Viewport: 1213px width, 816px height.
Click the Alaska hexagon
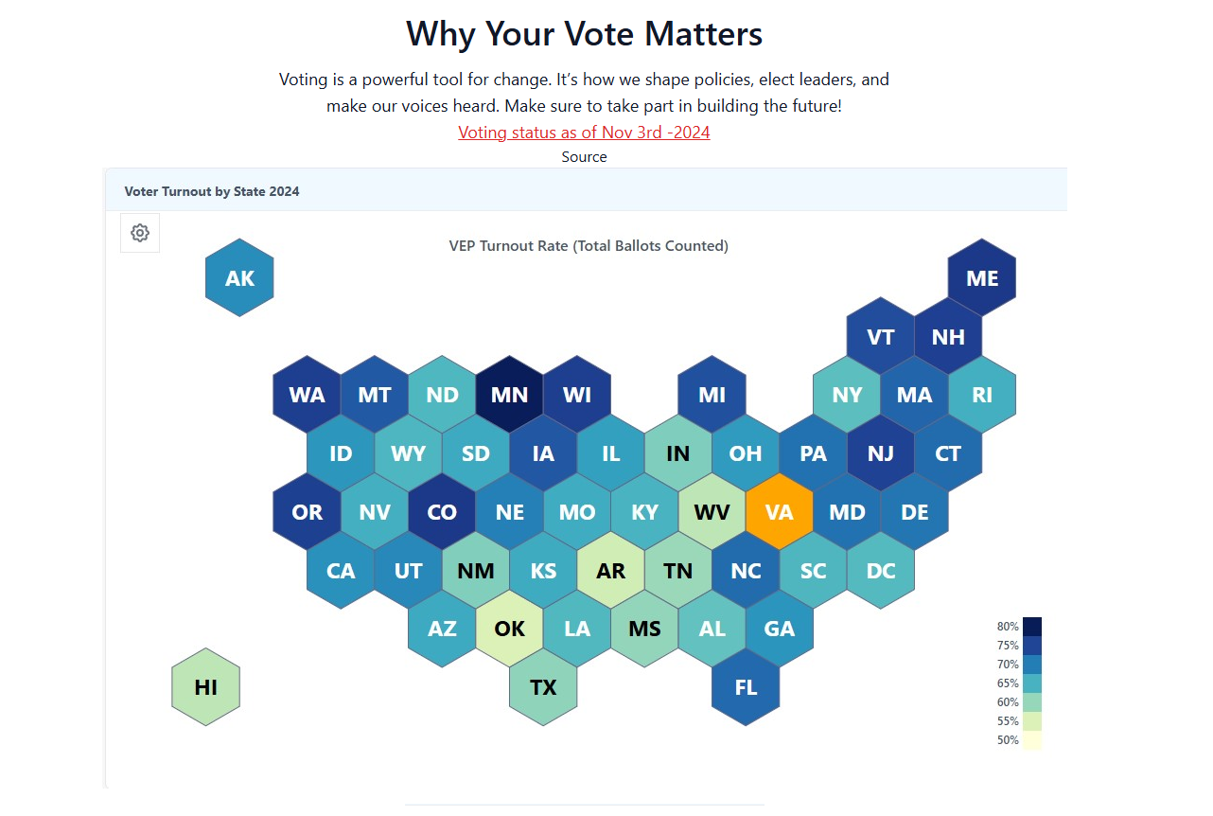tap(239, 277)
